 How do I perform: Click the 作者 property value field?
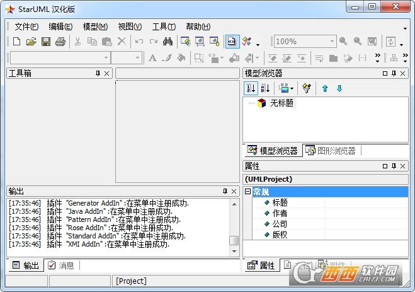point(367,213)
